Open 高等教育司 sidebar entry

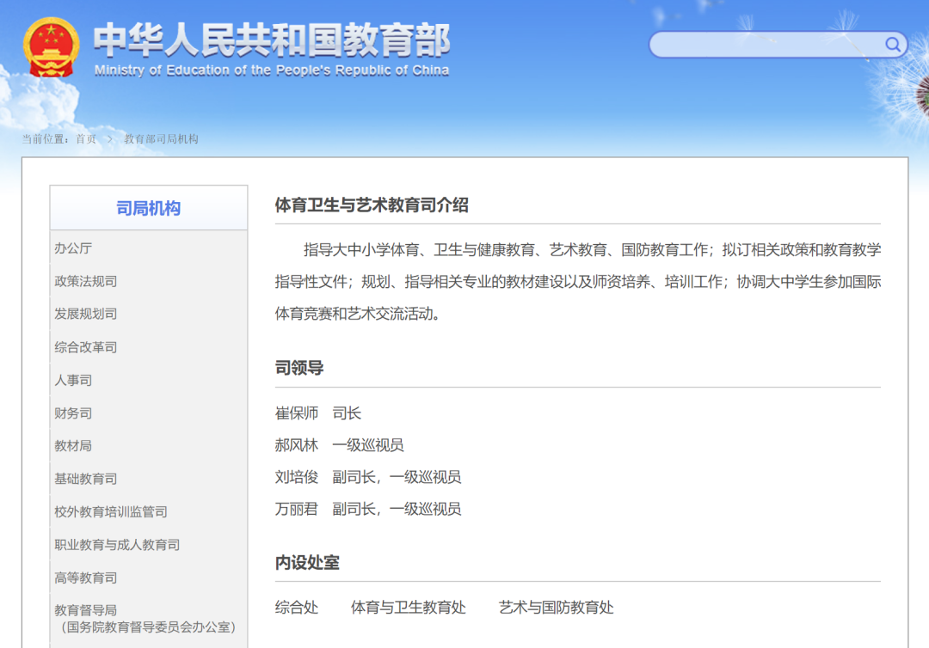tap(86, 578)
